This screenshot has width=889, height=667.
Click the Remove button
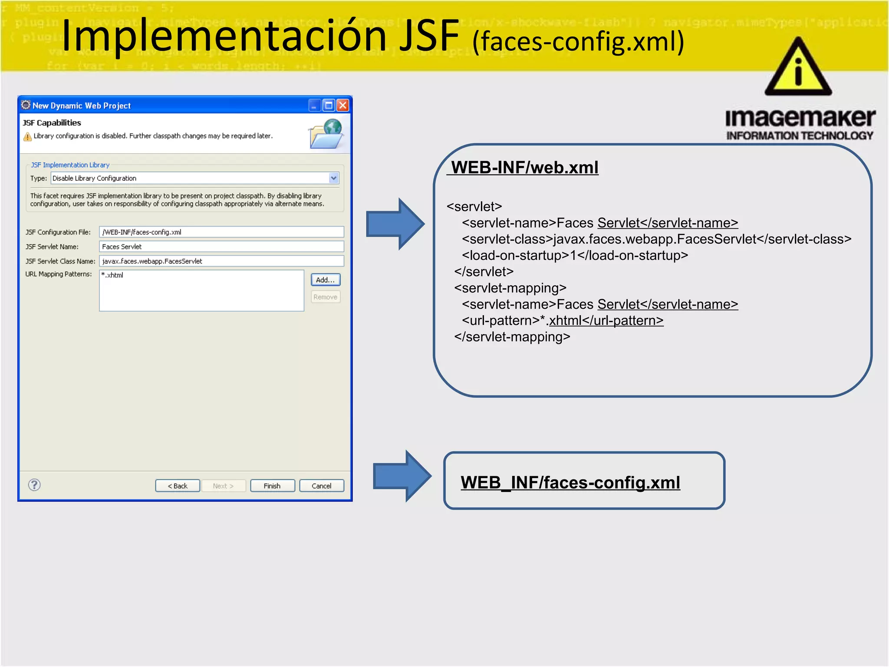326,297
